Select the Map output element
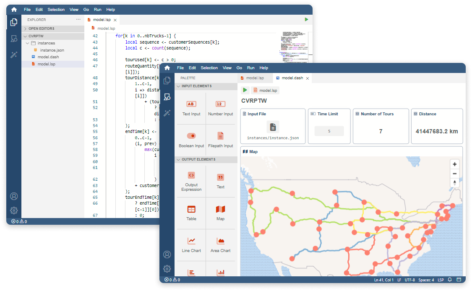 click(220, 212)
